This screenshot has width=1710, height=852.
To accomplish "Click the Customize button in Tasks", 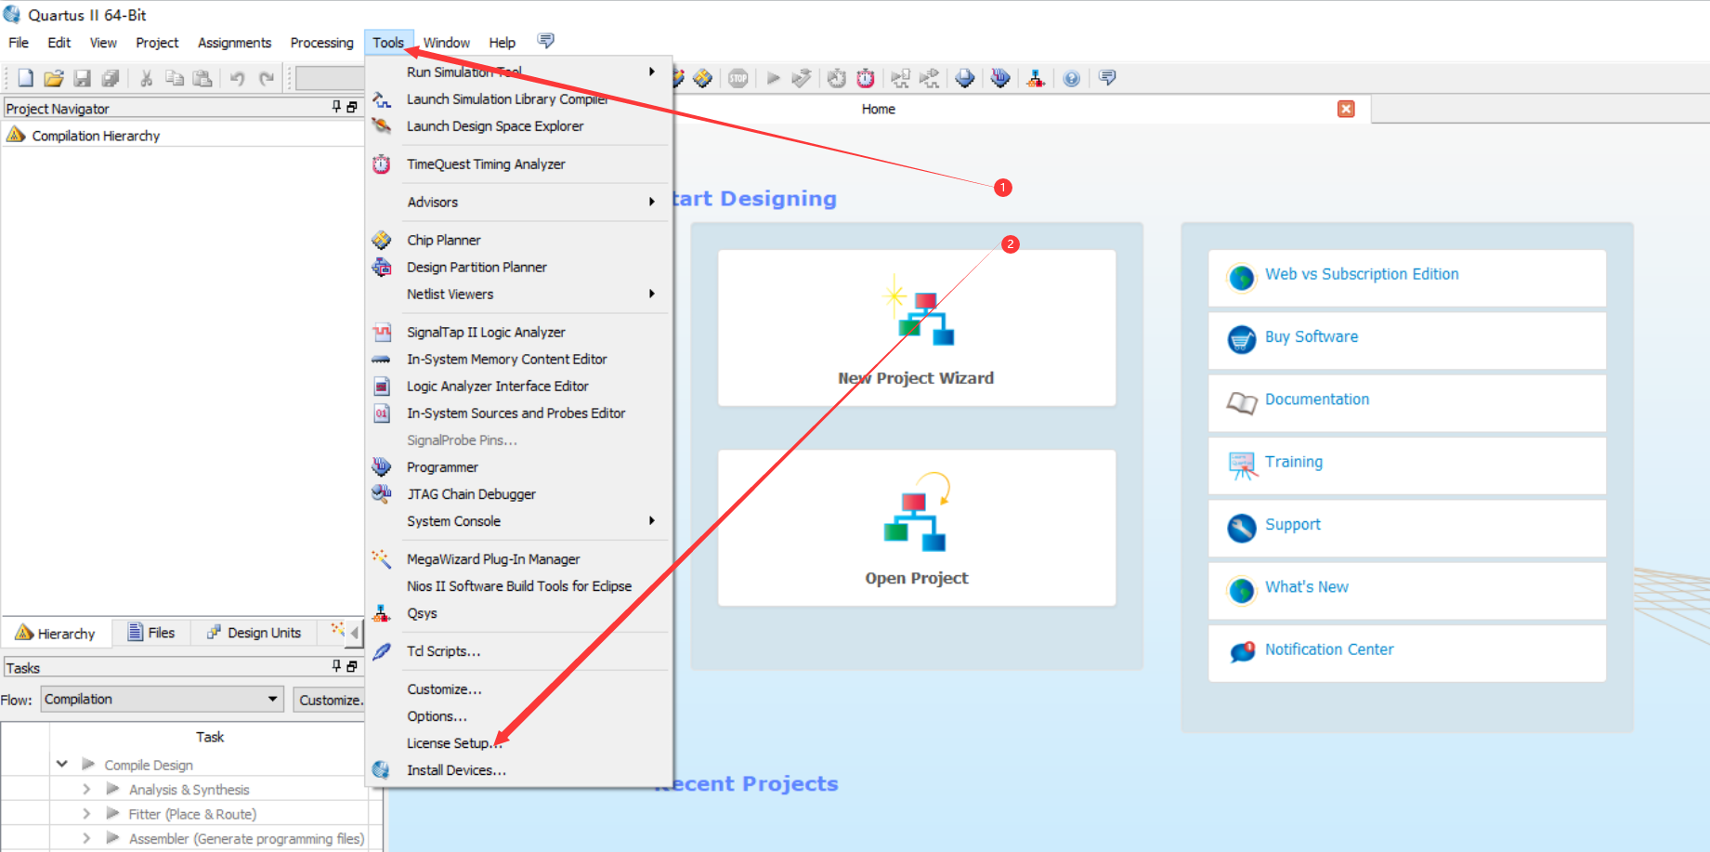I will [330, 700].
